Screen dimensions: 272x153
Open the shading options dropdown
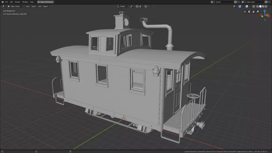pyautogui.click(x=269, y=6)
